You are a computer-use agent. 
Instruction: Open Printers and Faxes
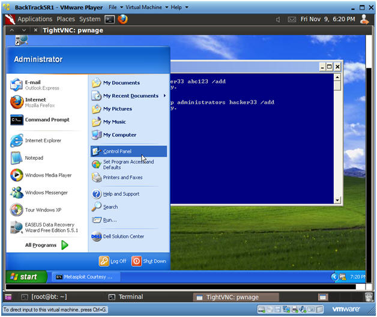click(x=117, y=178)
